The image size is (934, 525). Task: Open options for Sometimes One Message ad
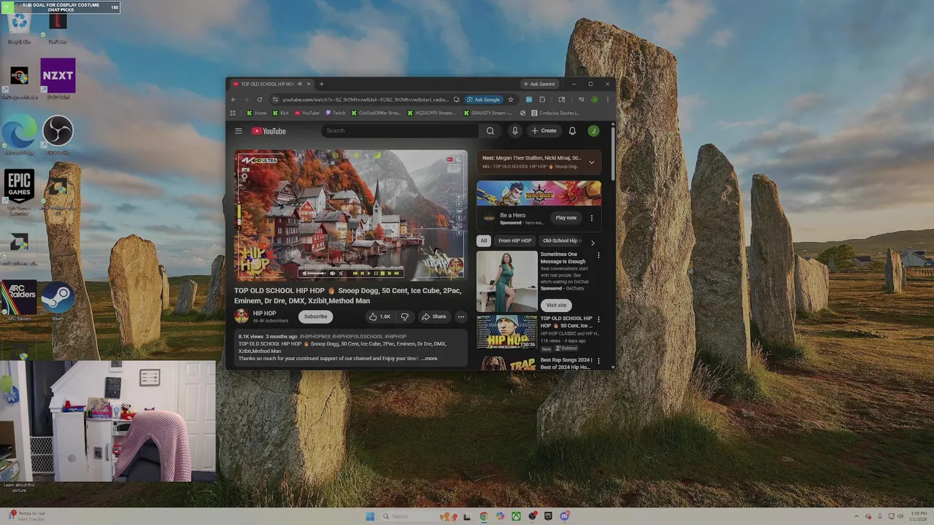click(598, 256)
